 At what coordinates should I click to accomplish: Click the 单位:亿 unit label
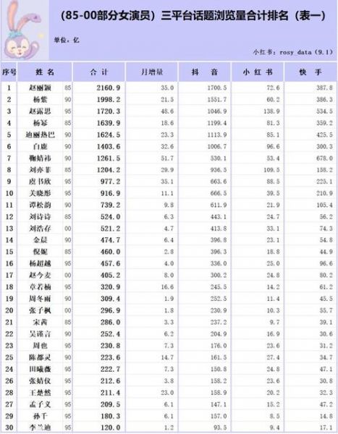click(x=67, y=40)
